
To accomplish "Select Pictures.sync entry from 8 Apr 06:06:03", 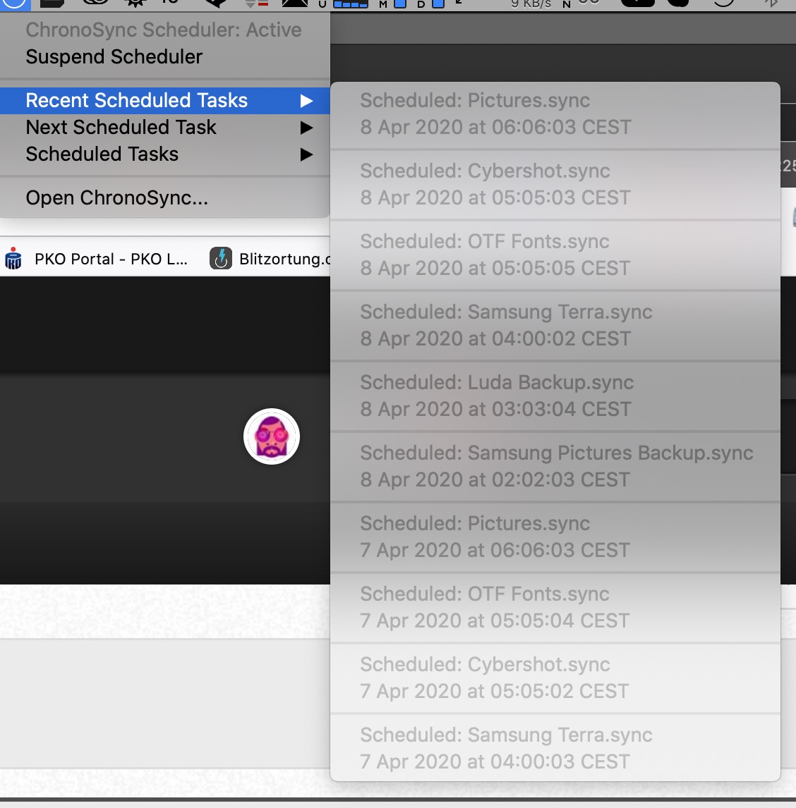I will point(555,114).
